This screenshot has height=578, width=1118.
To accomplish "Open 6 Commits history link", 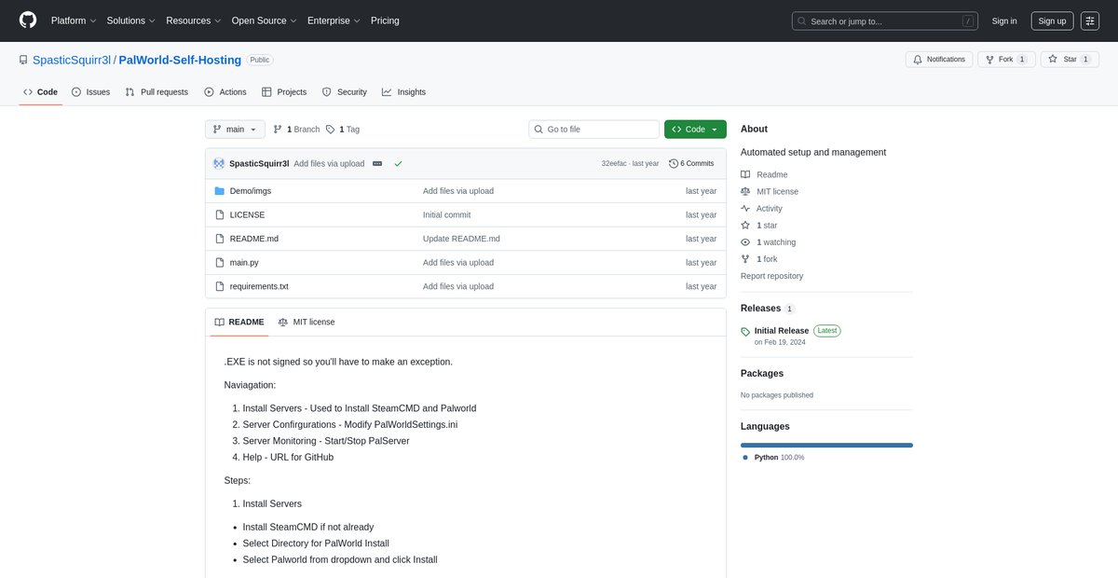I will click(x=691, y=163).
